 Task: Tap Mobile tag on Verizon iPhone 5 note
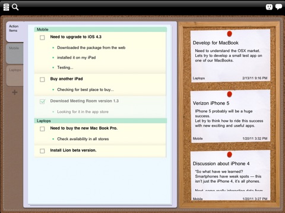198,138
